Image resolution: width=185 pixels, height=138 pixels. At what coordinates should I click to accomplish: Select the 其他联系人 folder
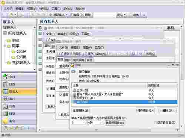[x=21, y=63]
